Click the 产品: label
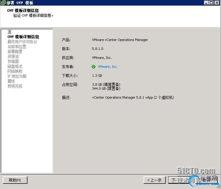The width and height of the screenshot is (221, 189). pyautogui.click(x=66, y=40)
